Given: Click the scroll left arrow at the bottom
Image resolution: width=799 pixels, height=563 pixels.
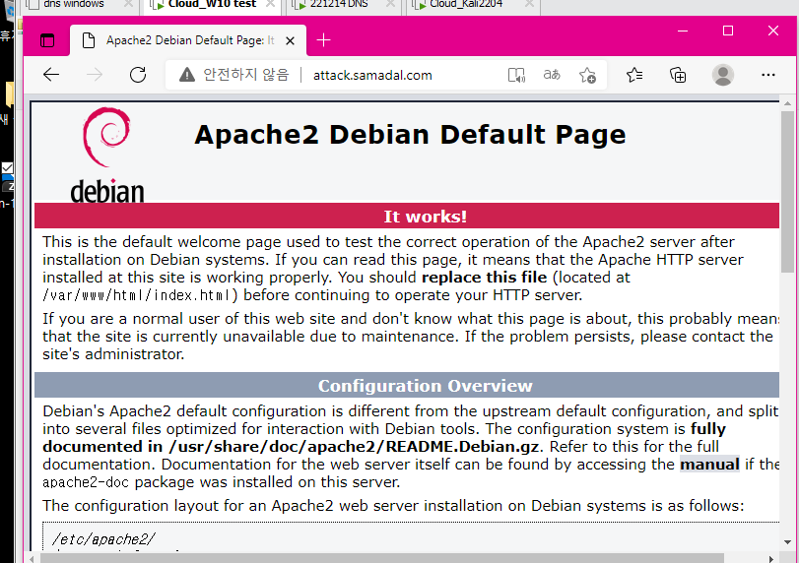Looking at the screenshot, I should click(33, 559).
